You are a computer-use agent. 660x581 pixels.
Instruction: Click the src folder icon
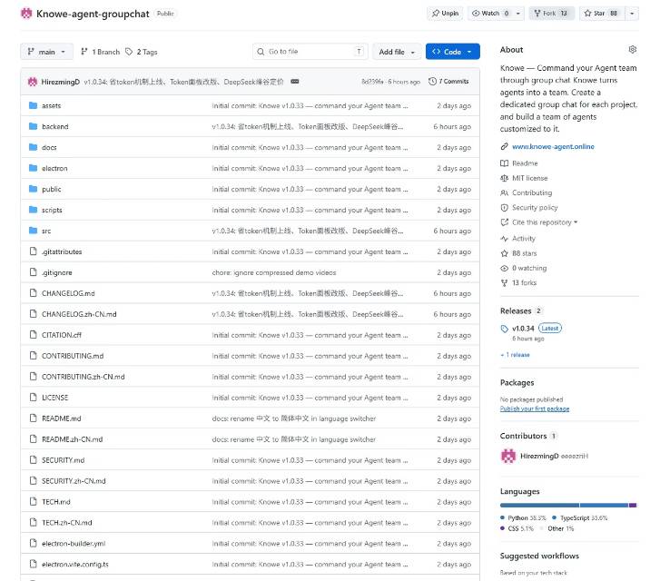(34, 231)
